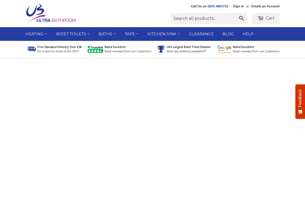Call the 0203 4881722 phone number link
The height and width of the screenshot is (203, 305).
point(218,6)
